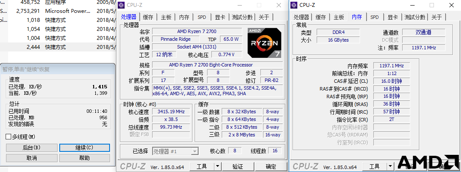Image resolution: width=461 pixels, height=172 pixels.
Task: Click the 帮助 button
Action: 84,158
